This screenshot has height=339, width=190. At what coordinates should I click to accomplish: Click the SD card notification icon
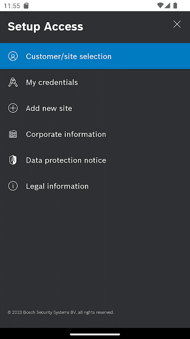26,6
